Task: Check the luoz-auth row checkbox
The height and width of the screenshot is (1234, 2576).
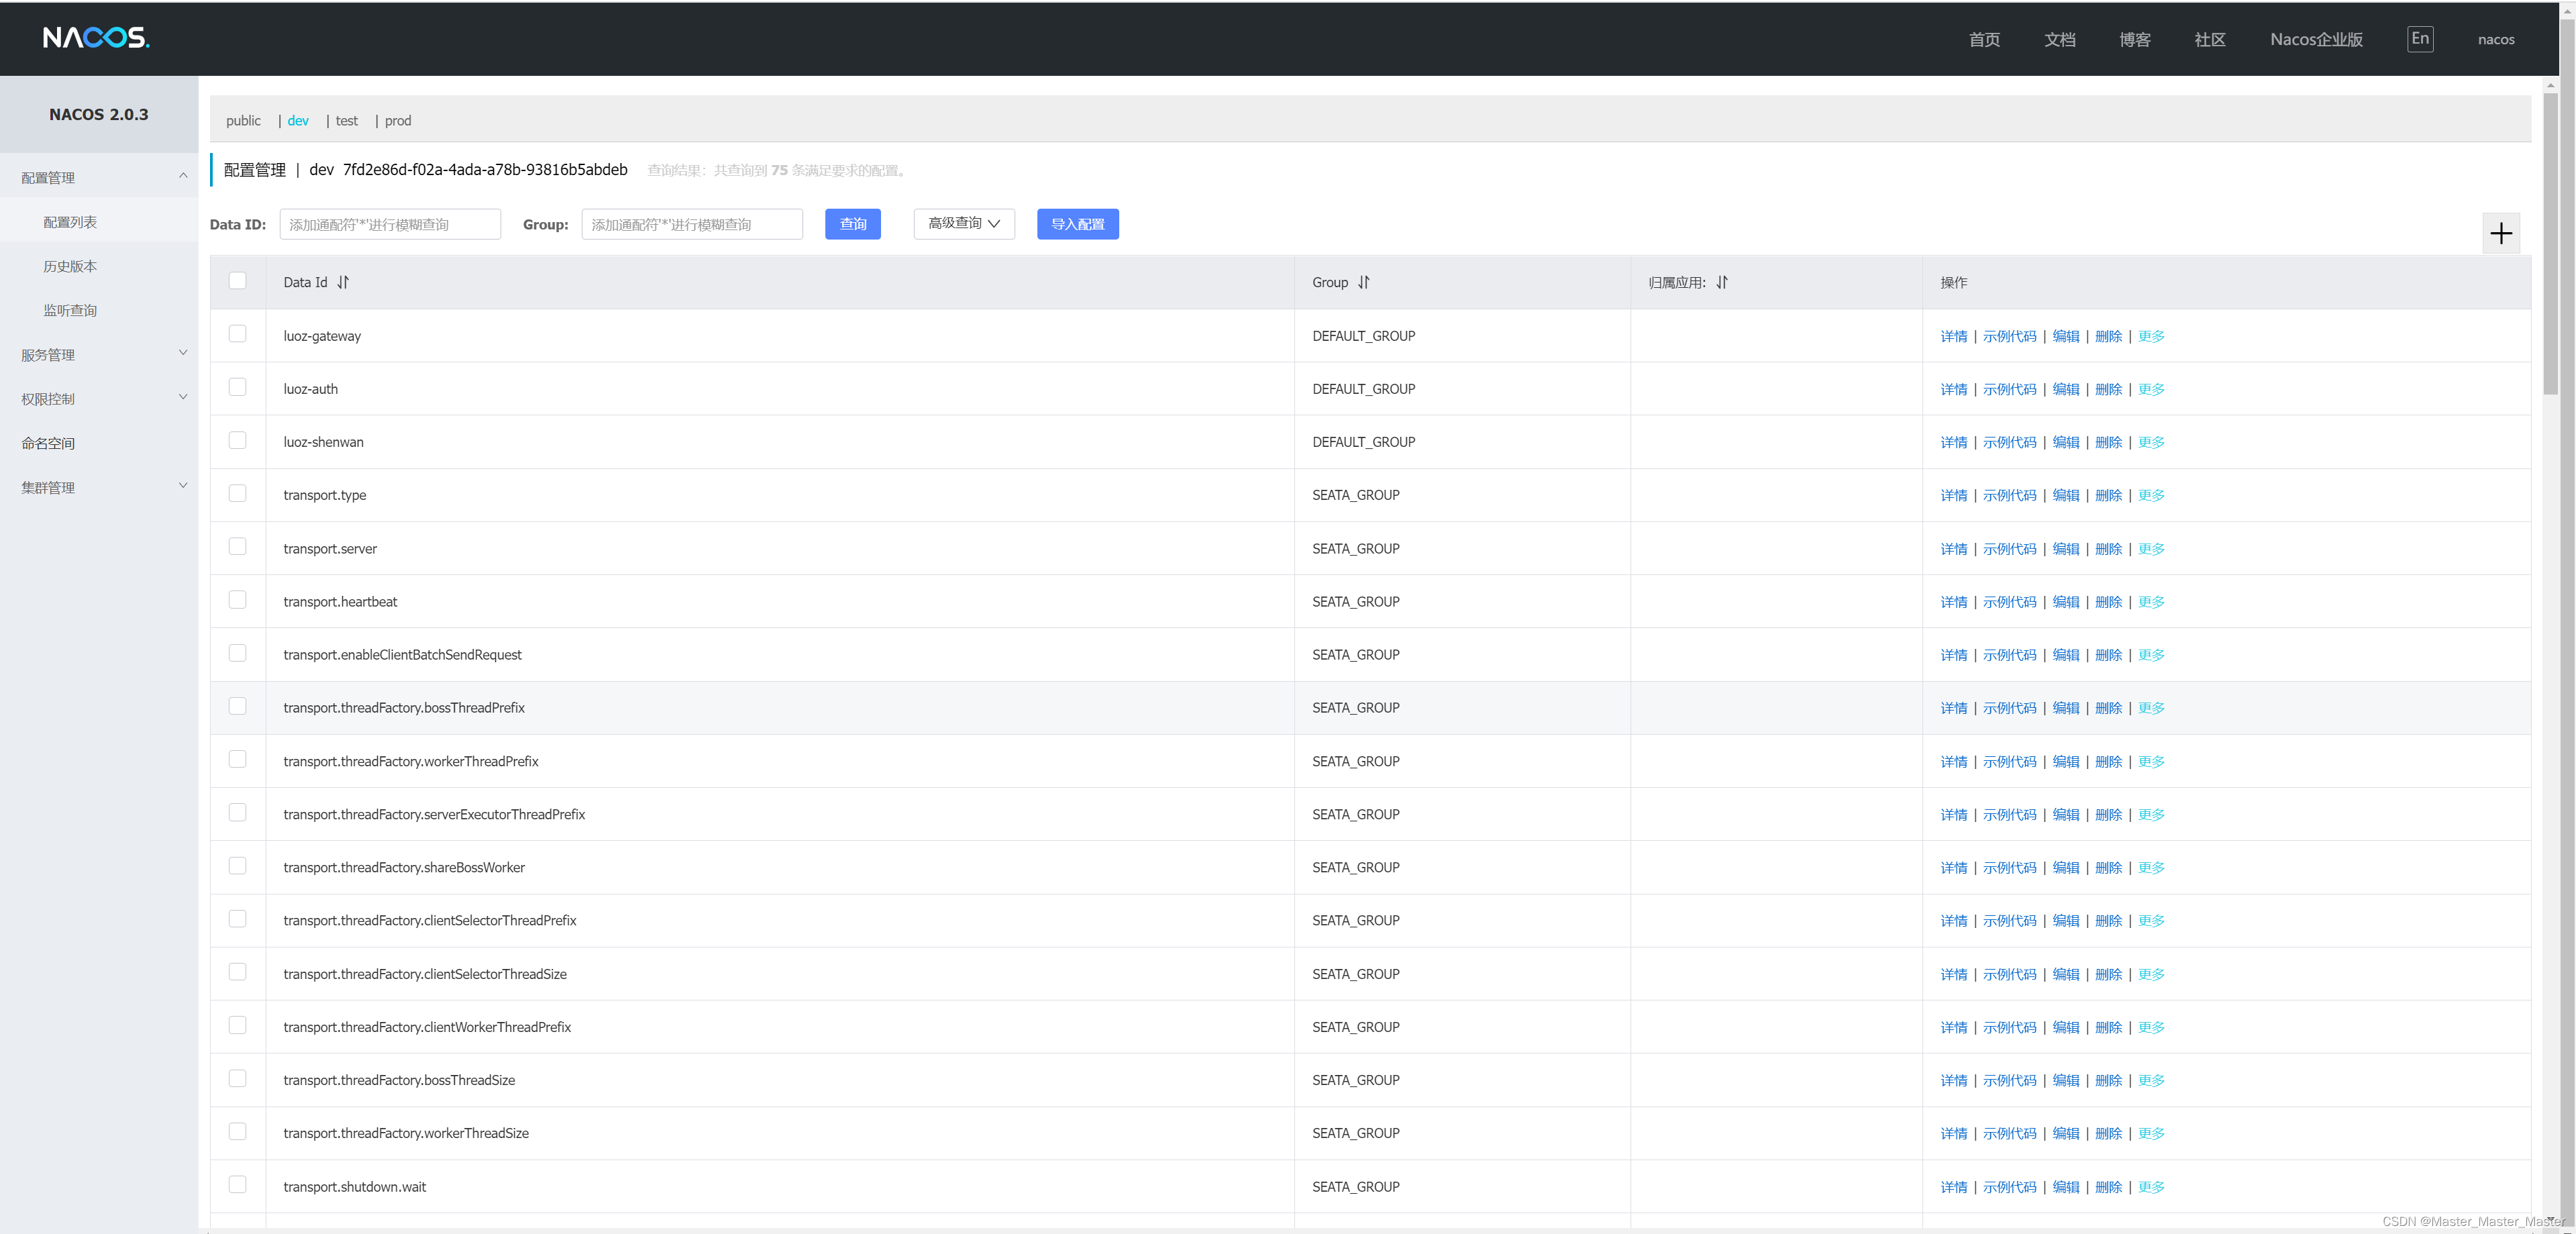Action: click(237, 387)
